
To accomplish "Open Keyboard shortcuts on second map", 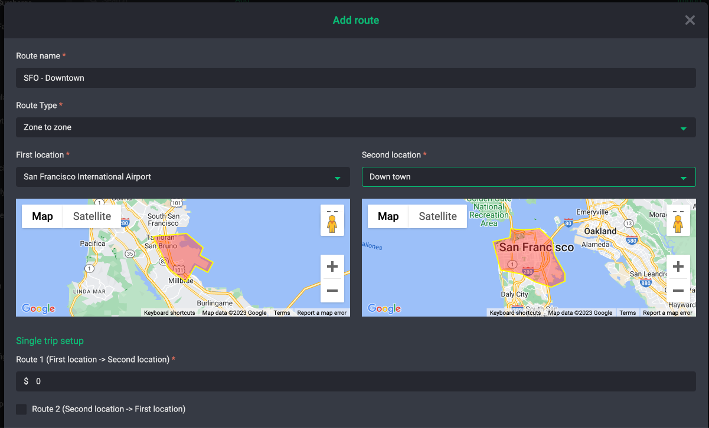I will point(515,313).
